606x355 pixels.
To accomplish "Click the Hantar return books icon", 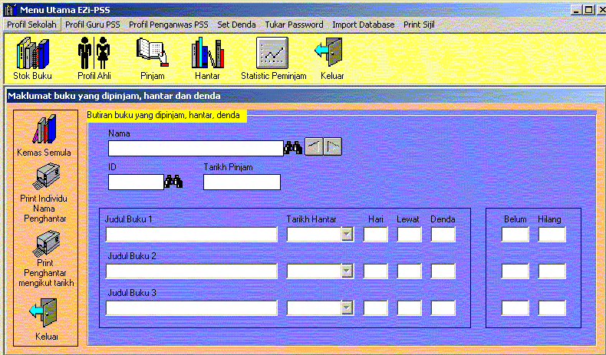I will coord(207,54).
